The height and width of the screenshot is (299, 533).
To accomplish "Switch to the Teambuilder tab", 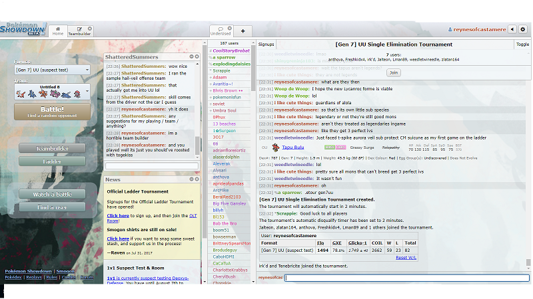I will (x=79, y=30).
